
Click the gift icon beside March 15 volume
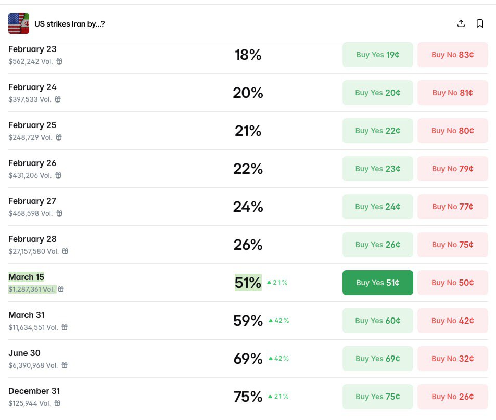[61, 289]
